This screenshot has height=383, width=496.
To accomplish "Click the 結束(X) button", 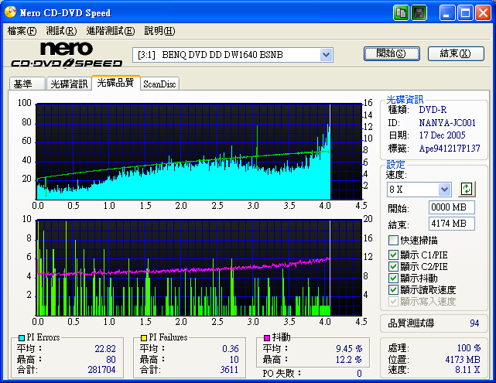I will (x=456, y=53).
